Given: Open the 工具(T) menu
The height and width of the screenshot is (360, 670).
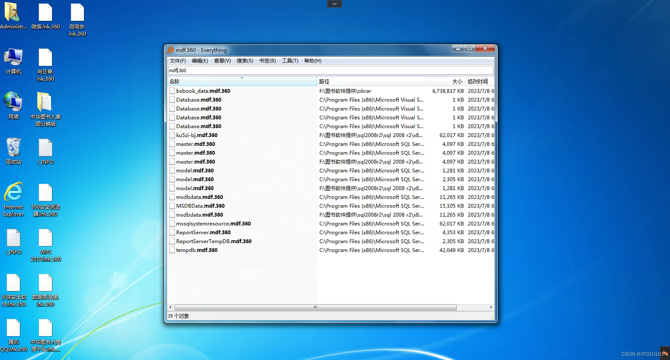Looking at the screenshot, I should coord(290,61).
